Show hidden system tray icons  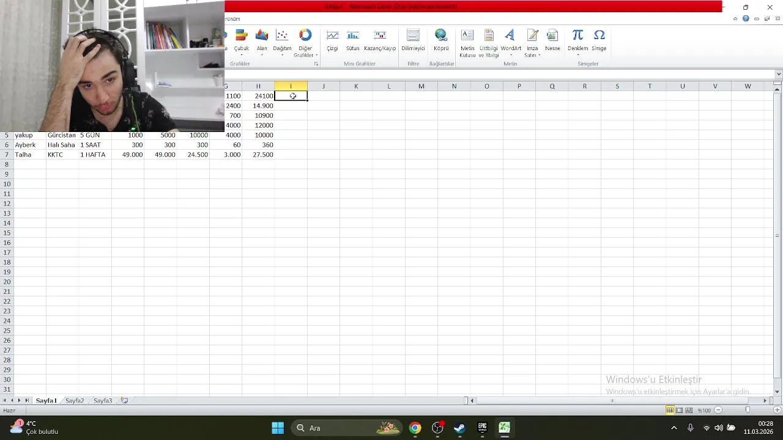[674, 428]
